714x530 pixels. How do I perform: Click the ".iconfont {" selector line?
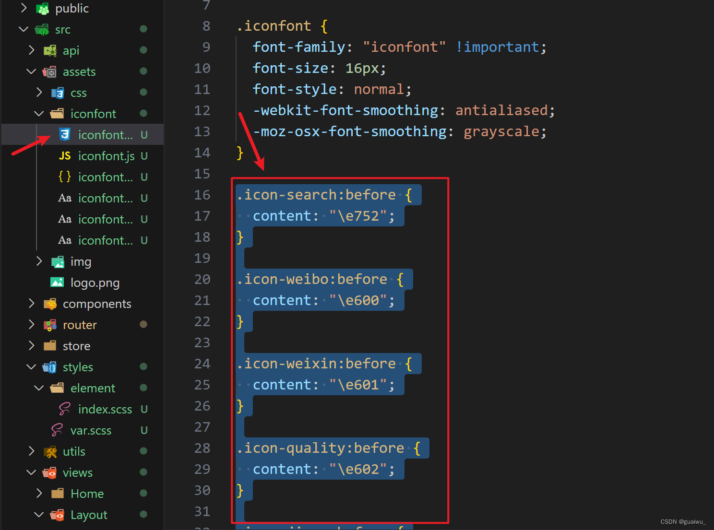[282, 26]
